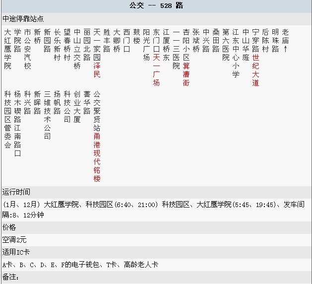Viewport: 312px width, 284px height.
Task: Click the 西门口 stop
Action: [x=127, y=41]
